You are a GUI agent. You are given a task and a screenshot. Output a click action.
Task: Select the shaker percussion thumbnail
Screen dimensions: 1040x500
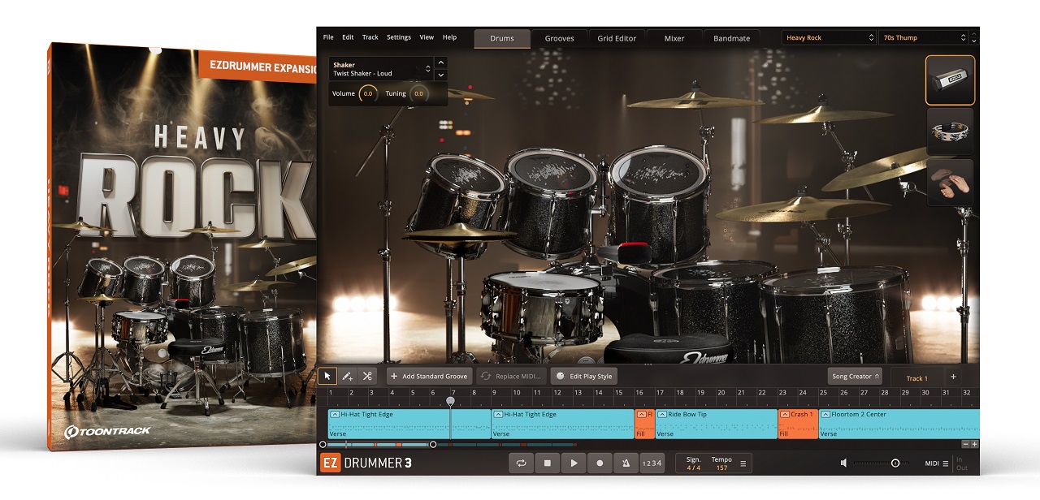[950, 80]
